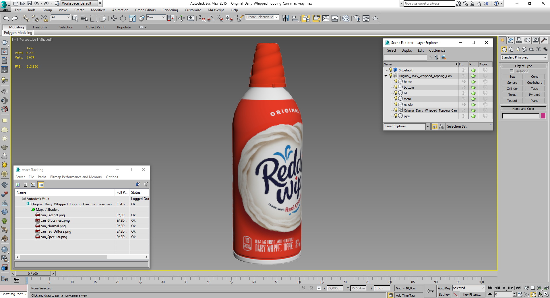
Task: Click the Mirror tool icon
Action: 285,18
